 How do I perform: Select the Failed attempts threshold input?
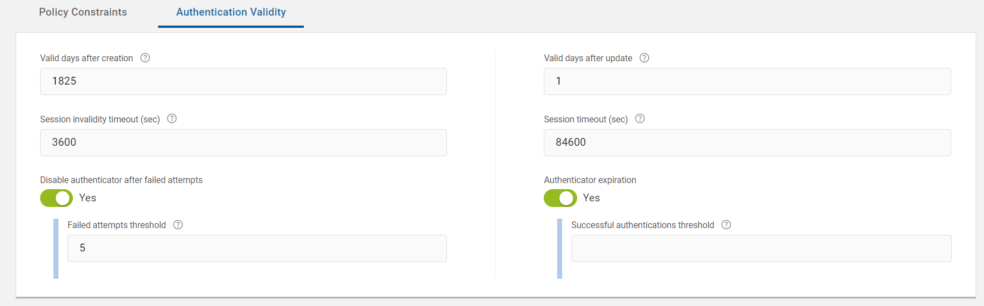tap(257, 248)
